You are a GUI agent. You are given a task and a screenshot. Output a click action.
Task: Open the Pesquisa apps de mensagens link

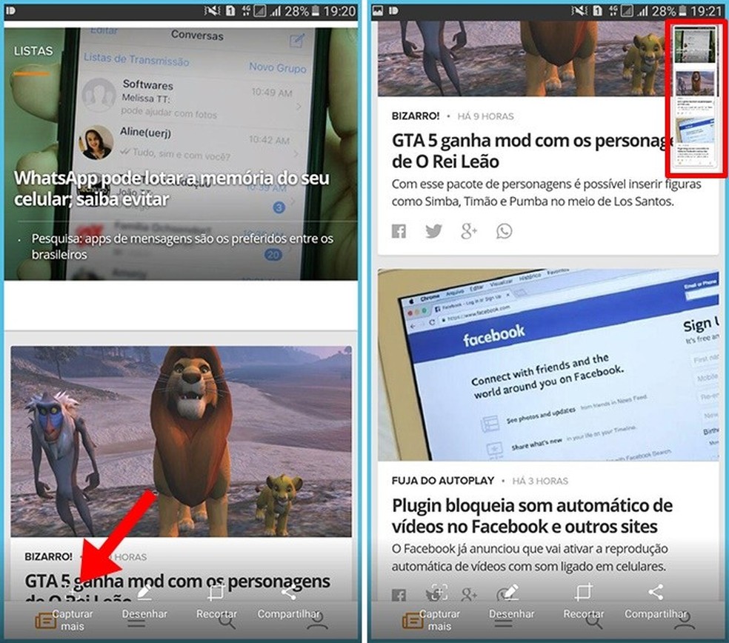click(x=182, y=247)
